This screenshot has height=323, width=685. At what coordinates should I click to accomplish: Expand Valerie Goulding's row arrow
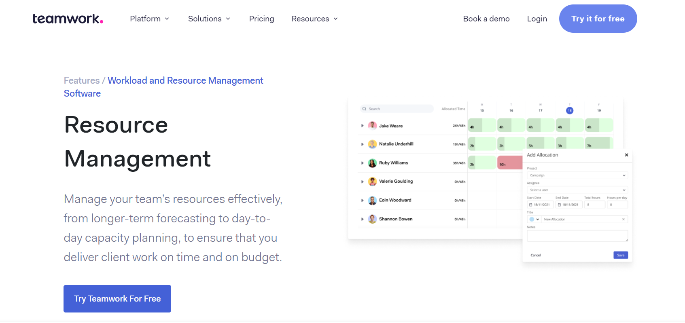363,182
